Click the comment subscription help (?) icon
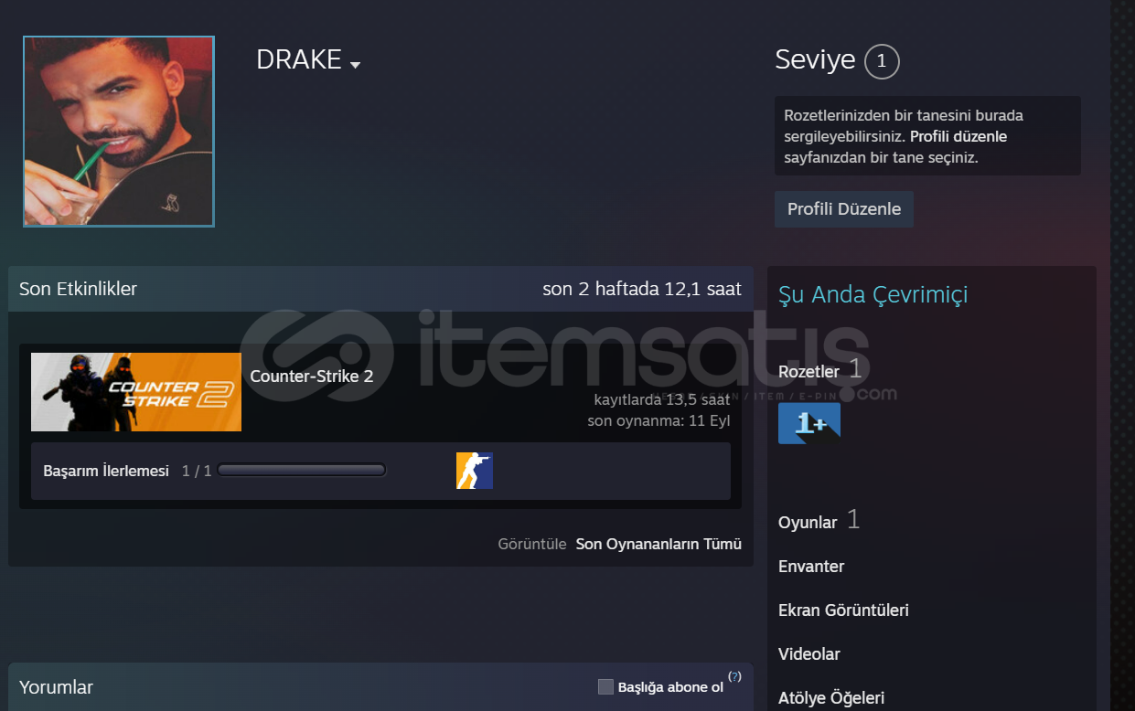Screen dimensions: 1135x711 click(734, 677)
